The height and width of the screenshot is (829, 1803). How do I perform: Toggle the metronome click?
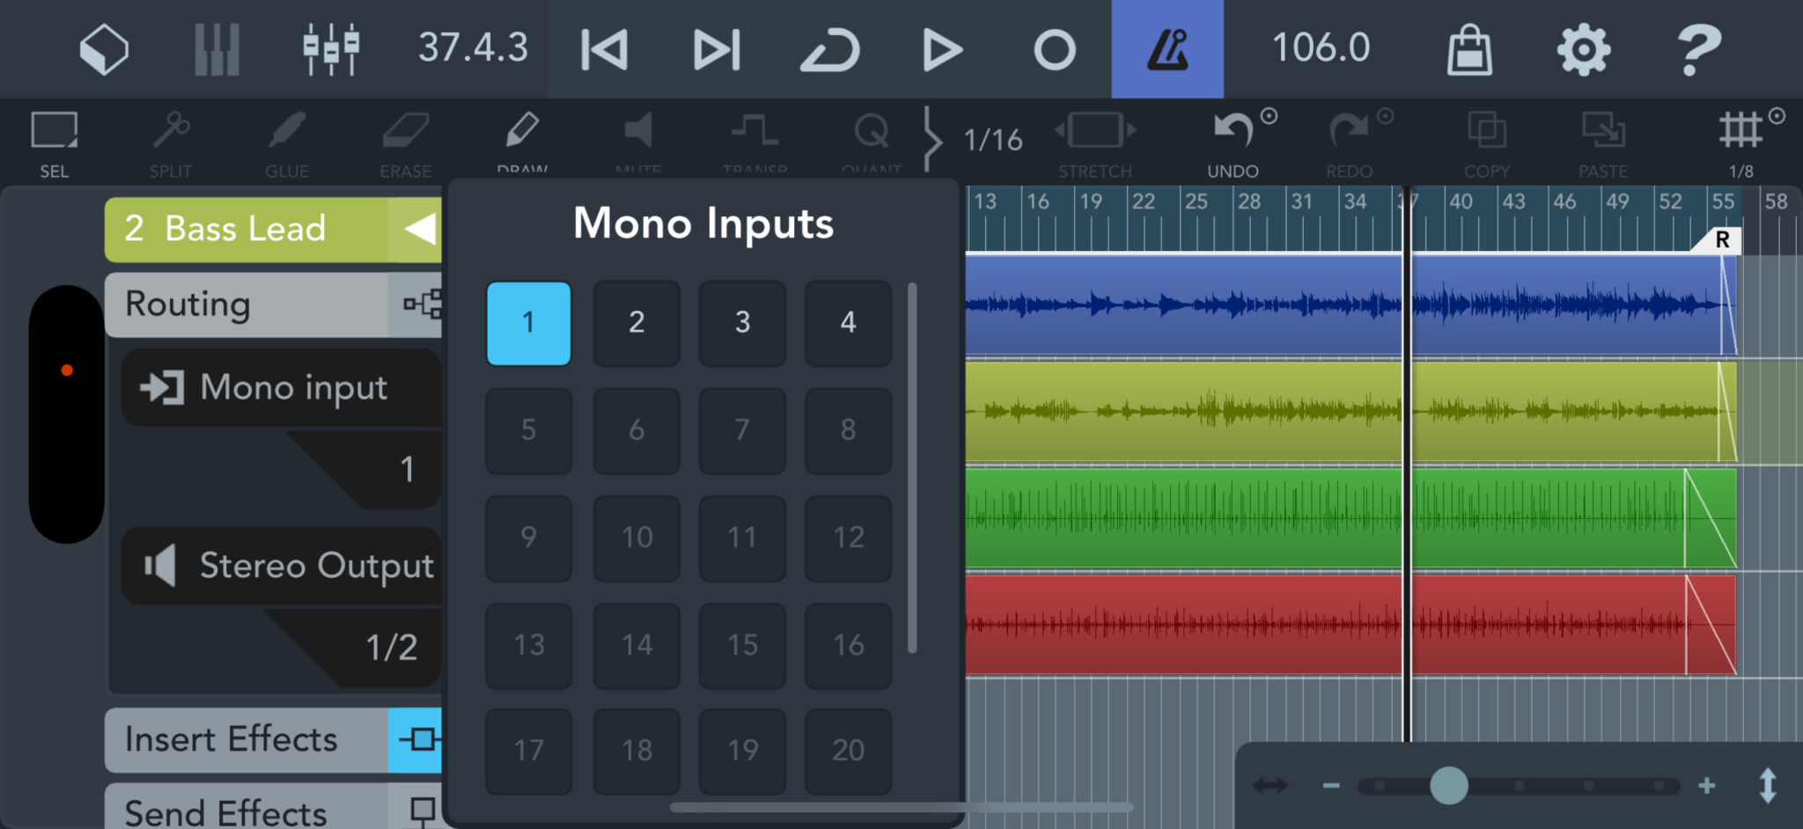click(x=1167, y=48)
